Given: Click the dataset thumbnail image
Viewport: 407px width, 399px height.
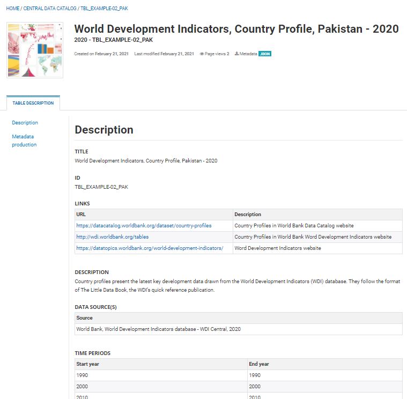Looking at the screenshot, I should pyautogui.click(x=34, y=50).
